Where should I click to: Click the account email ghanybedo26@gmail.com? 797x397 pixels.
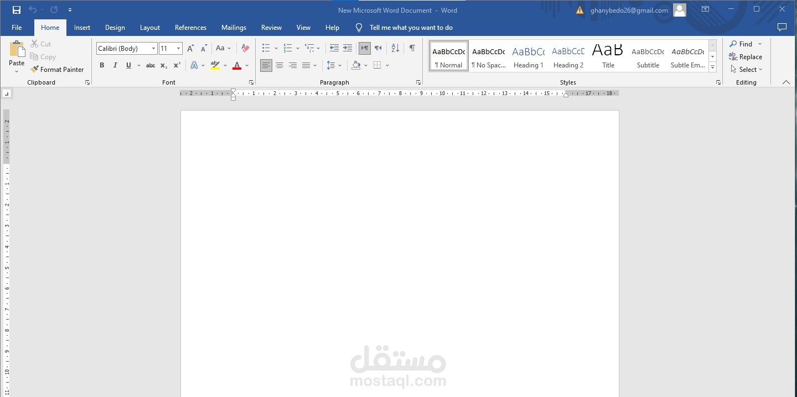pyautogui.click(x=629, y=10)
